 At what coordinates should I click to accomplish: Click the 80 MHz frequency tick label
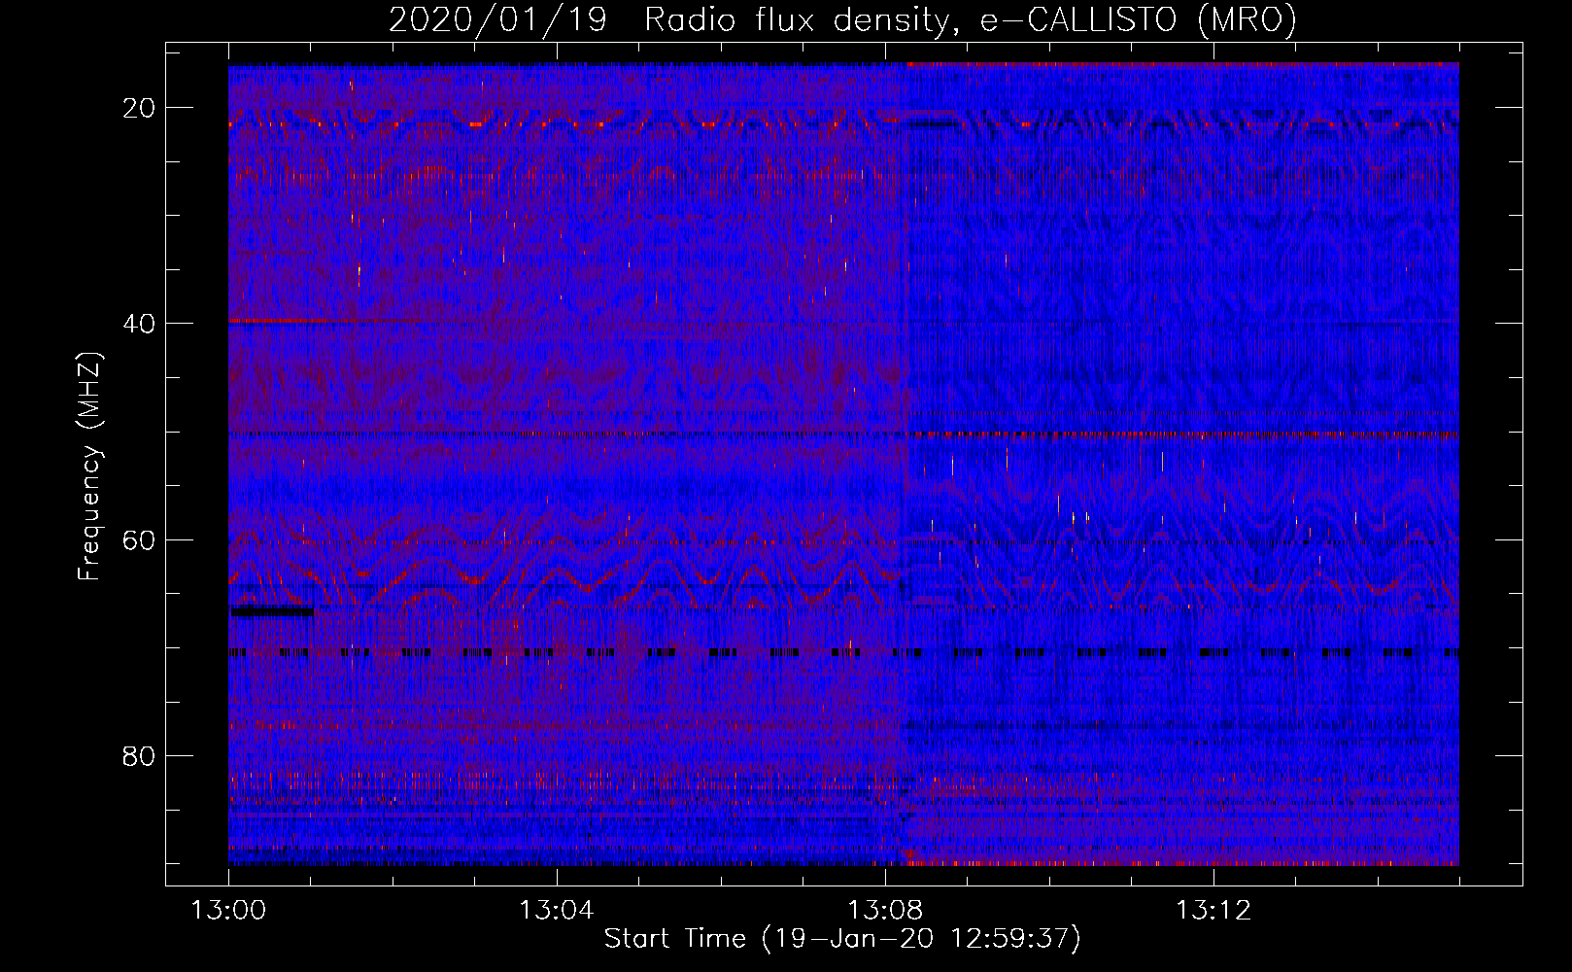[x=139, y=755]
